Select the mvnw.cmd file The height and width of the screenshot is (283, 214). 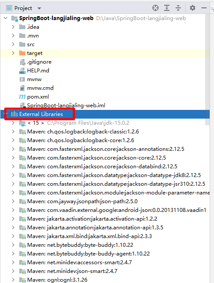(x=40, y=88)
